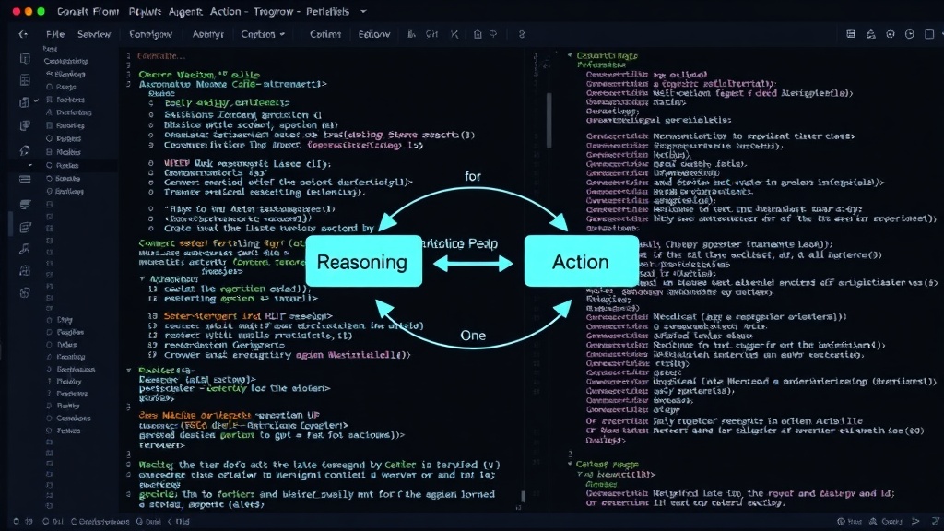Viewport: 944px width, 531px height.
Task: Click the 'Git' toolbar icon
Action: (431, 34)
